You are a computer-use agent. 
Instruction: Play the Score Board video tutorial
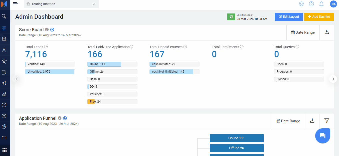[x=52, y=29]
